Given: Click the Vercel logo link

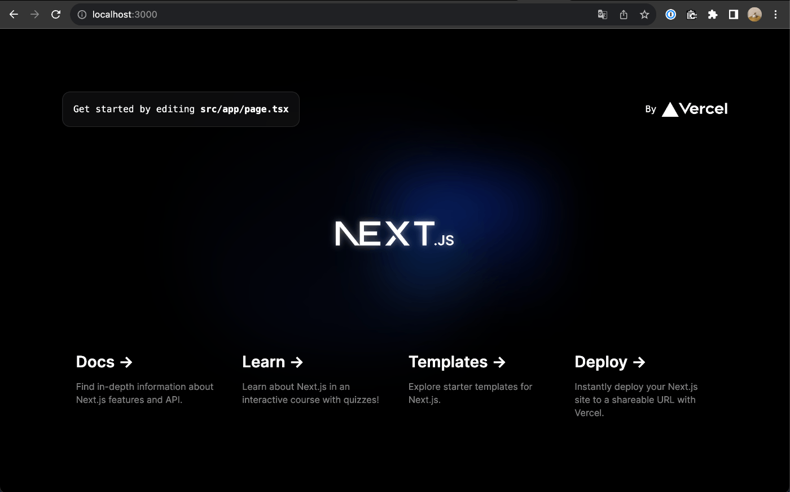Looking at the screenshot, I should coord(695,109).
